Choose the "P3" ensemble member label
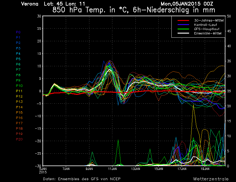This screenshot has width=236, height=182. click(x=18, y=48)
